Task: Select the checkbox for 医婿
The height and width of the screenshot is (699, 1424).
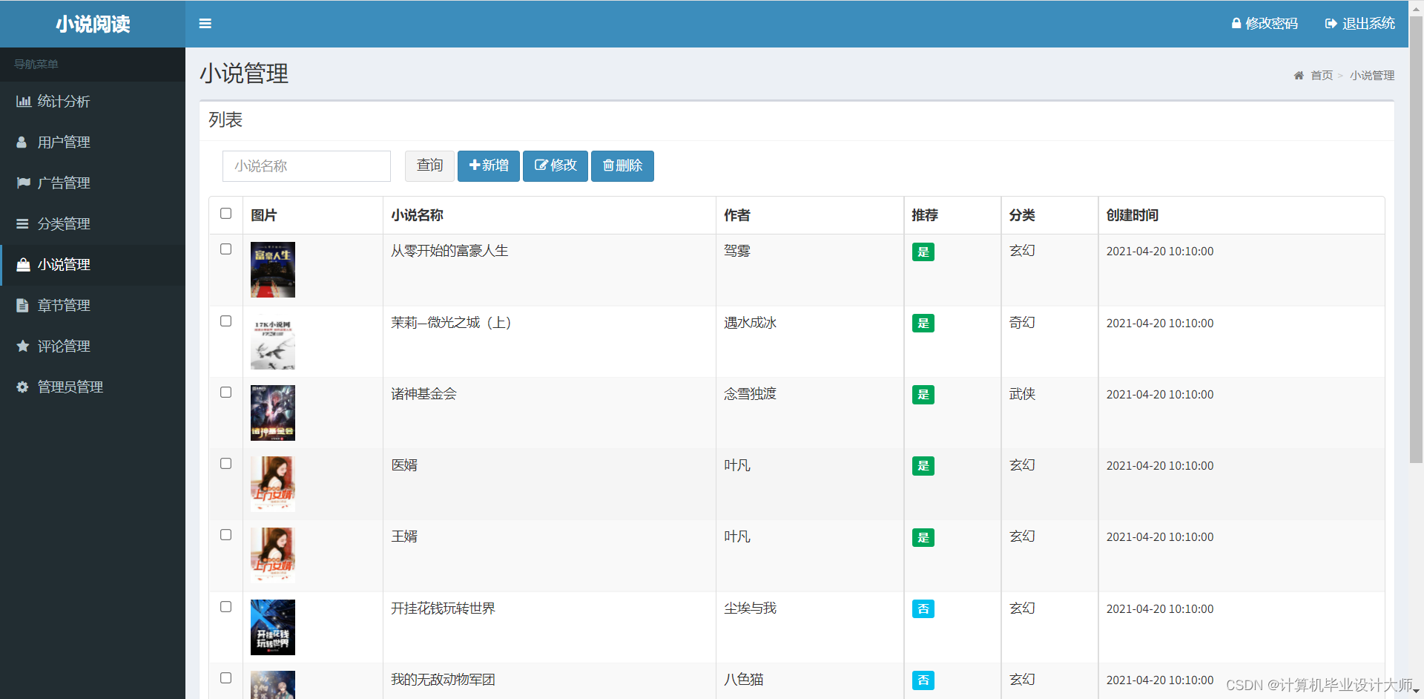Action: click(x=226, y=464)
